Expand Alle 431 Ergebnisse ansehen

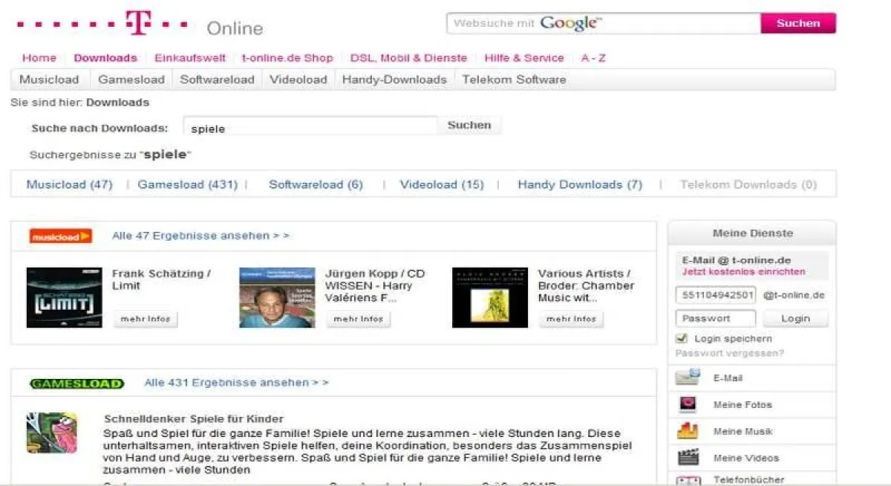click(236, 383)
